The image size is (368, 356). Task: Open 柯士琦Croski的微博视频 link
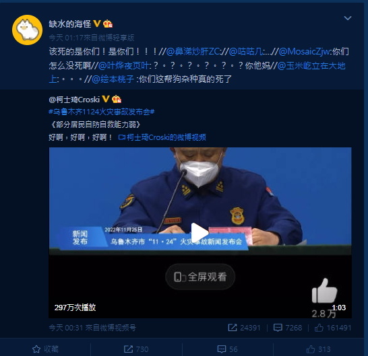(x=162, y=137)
